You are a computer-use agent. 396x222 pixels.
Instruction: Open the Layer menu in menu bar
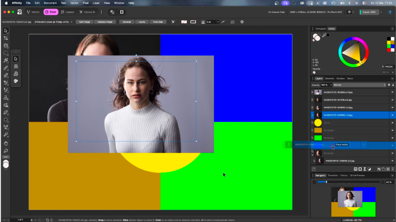(96, 3)
